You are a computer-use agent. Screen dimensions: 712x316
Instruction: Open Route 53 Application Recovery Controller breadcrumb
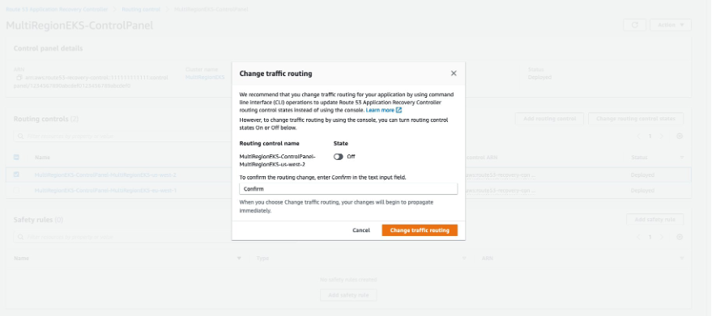point(58,9)
